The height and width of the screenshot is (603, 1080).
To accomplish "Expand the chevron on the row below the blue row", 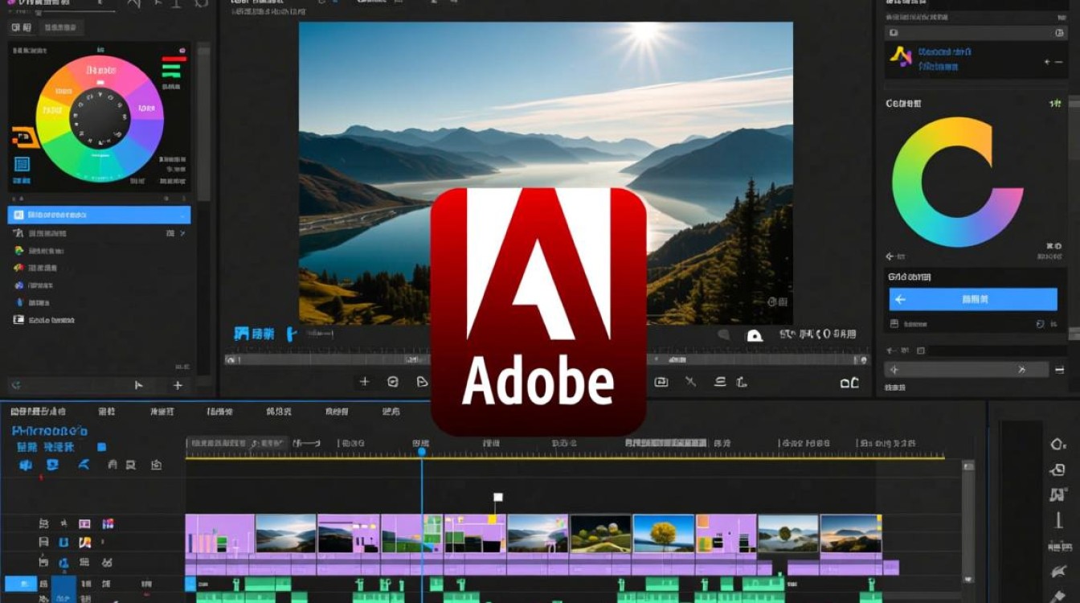I will point(182,233).
